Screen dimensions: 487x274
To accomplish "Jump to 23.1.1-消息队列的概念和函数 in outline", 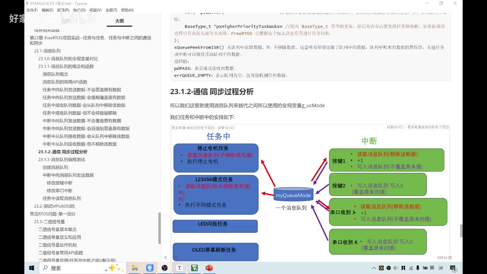I will pos(66,66).
